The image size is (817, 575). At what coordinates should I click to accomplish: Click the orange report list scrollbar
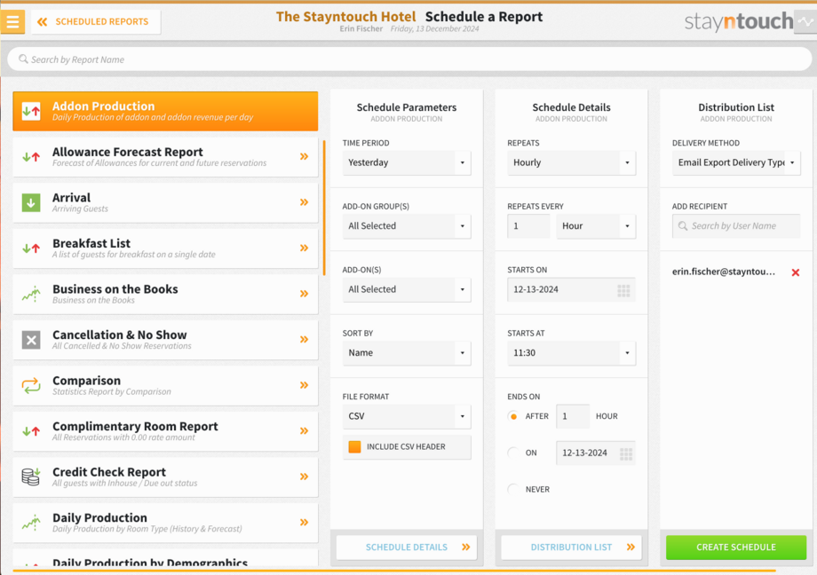click(324, 208)
